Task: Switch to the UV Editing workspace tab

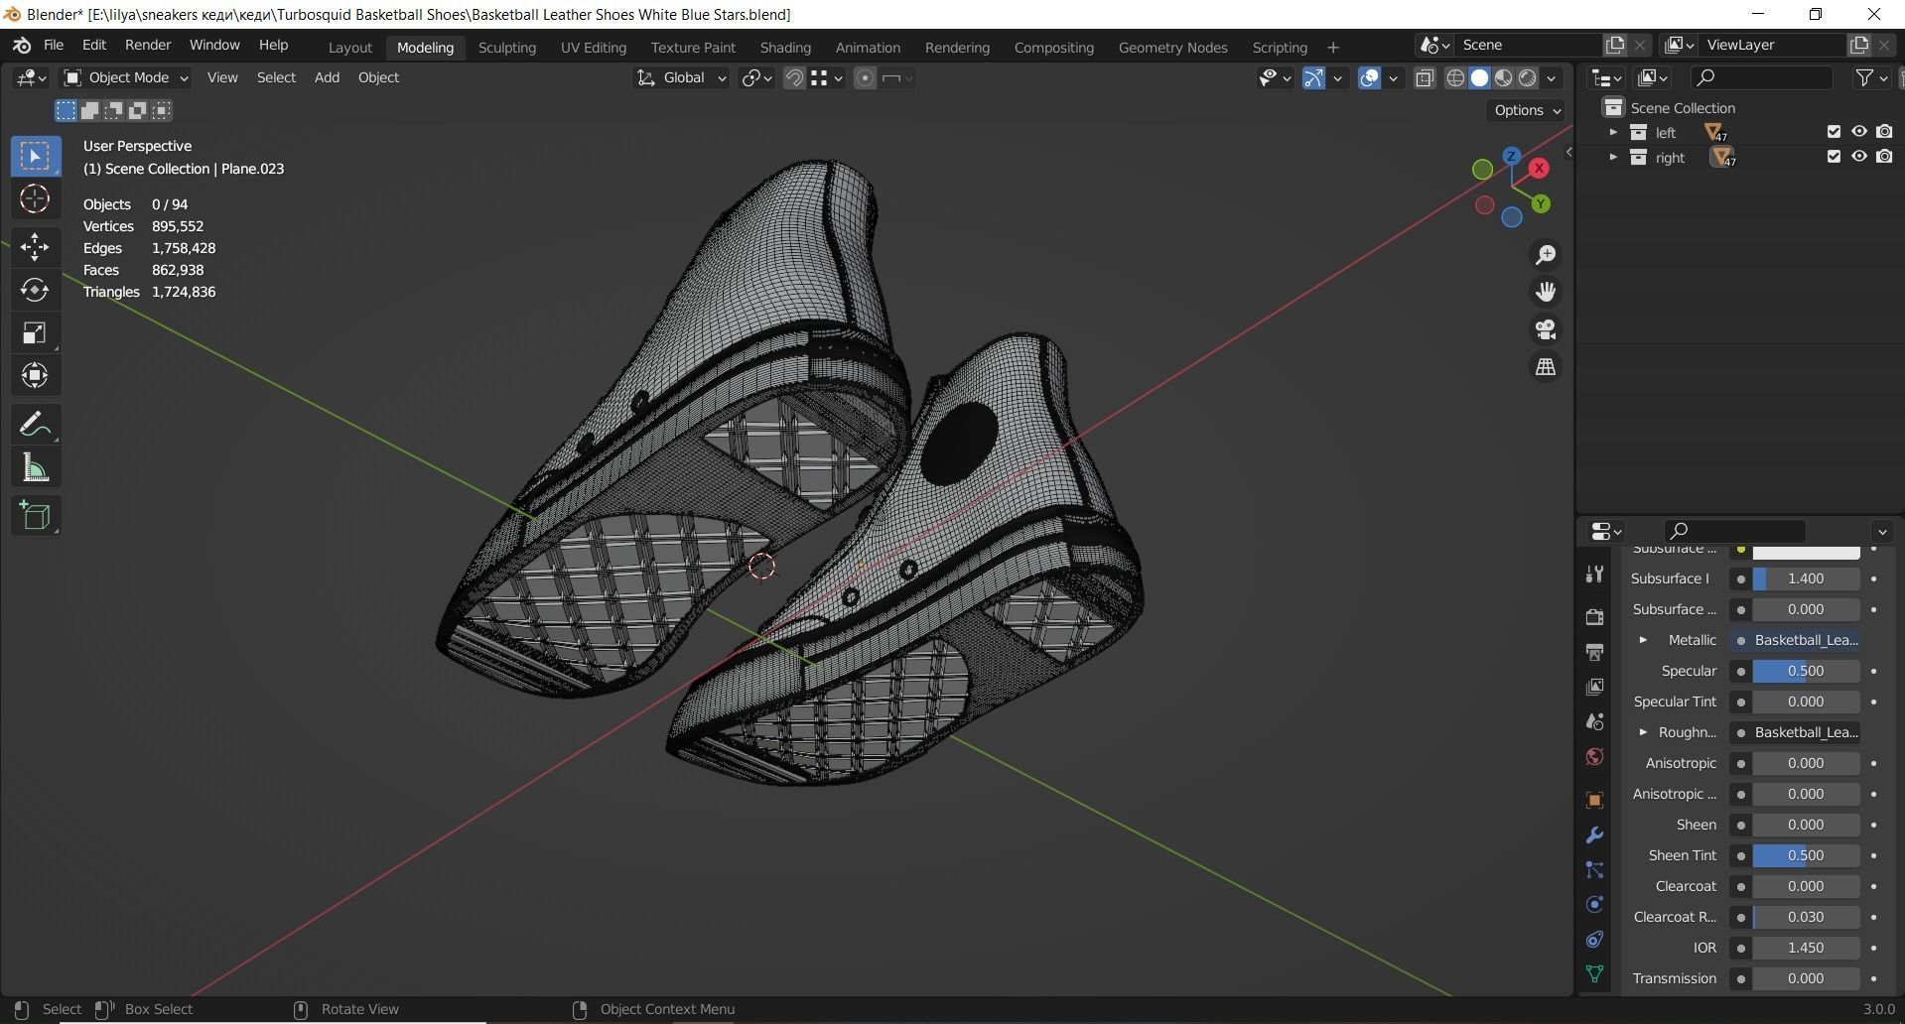Action: 593,48
